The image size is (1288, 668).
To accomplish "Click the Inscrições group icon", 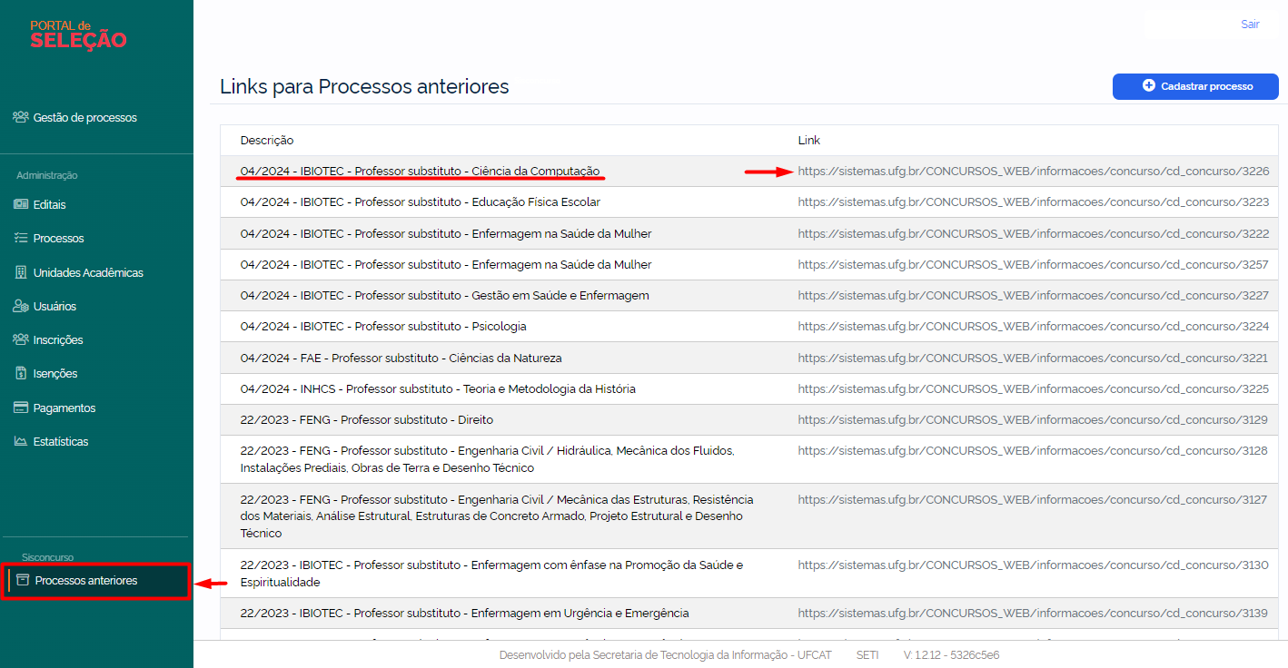I will 21,339.
